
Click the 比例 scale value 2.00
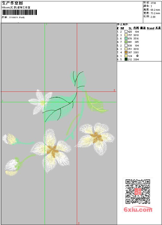[x=153, y=16]
